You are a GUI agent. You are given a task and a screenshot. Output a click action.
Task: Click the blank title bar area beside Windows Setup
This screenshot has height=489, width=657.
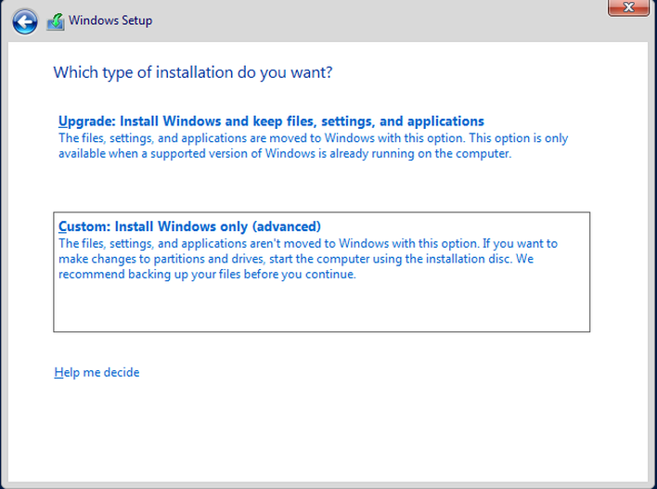coord(377,21)
